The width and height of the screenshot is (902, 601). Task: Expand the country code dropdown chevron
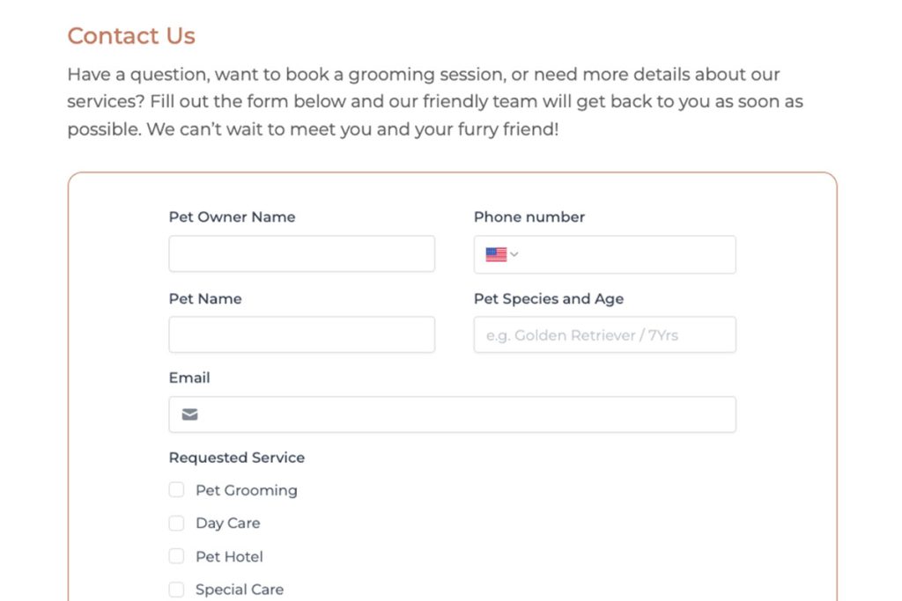514,254
